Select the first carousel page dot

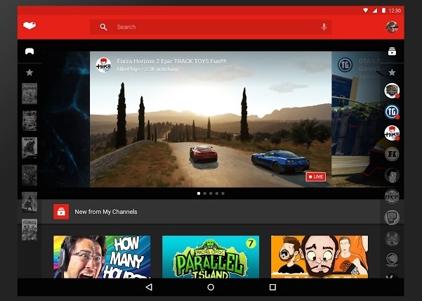point(199,193)
